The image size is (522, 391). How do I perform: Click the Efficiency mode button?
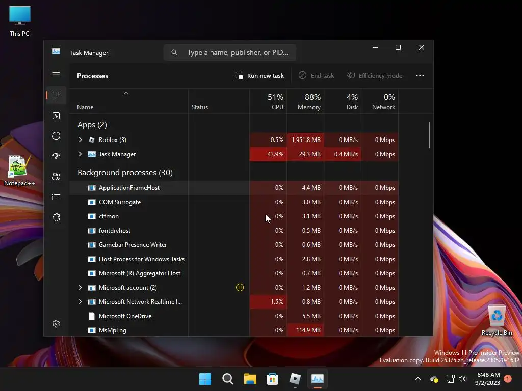374,76
